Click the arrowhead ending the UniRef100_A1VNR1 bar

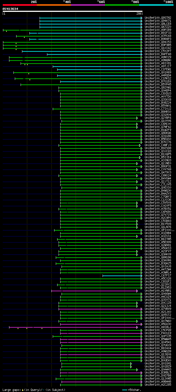137,291
